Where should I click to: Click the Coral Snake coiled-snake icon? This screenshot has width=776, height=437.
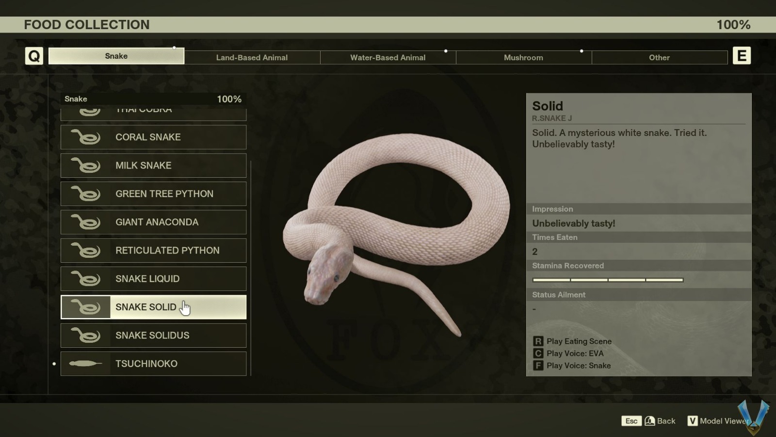click(x=85, y=137)
